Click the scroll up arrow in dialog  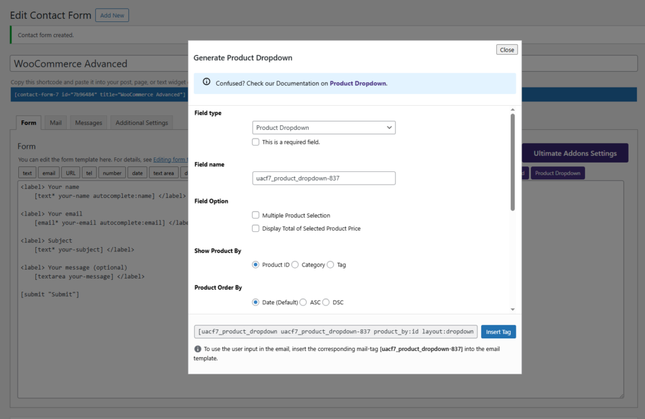(513, 110)
